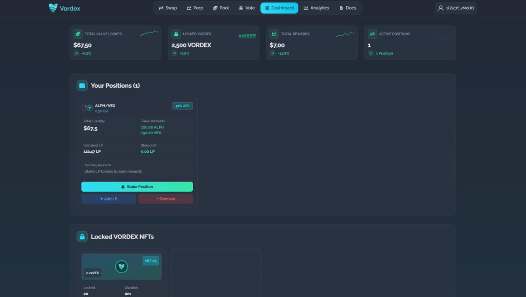Click the NFT #5 badge
The height and width of the screenshot is (297, 526).
tap(151, 261)
